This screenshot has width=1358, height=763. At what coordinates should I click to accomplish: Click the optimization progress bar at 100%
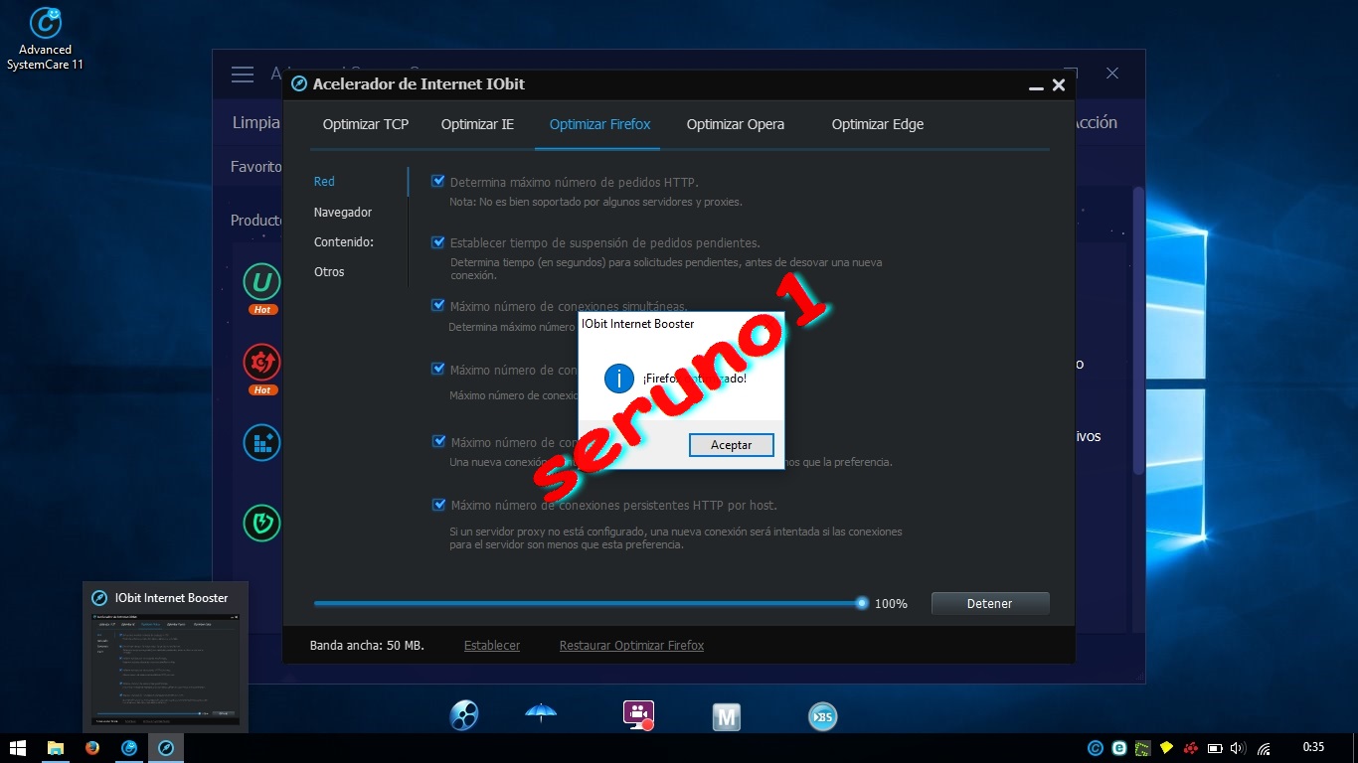pos(590,603)
